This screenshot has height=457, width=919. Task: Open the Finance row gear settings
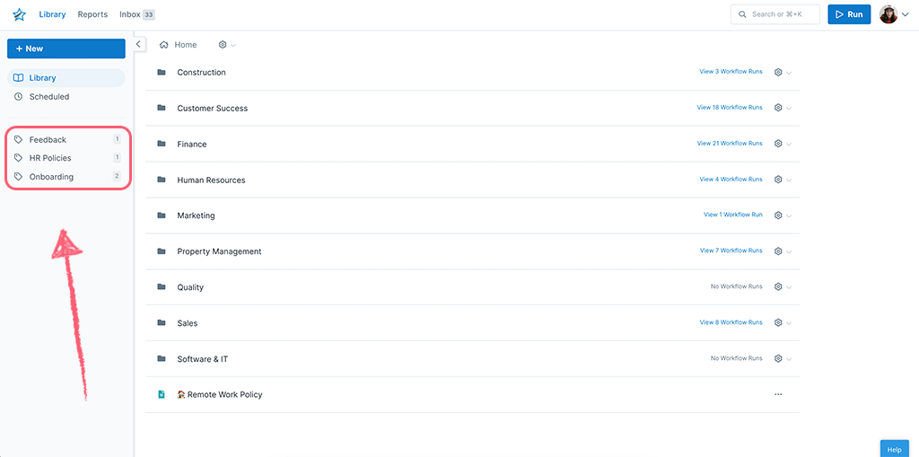tap(778, 144)
